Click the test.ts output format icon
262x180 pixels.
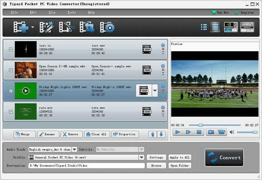coord(147,49)
